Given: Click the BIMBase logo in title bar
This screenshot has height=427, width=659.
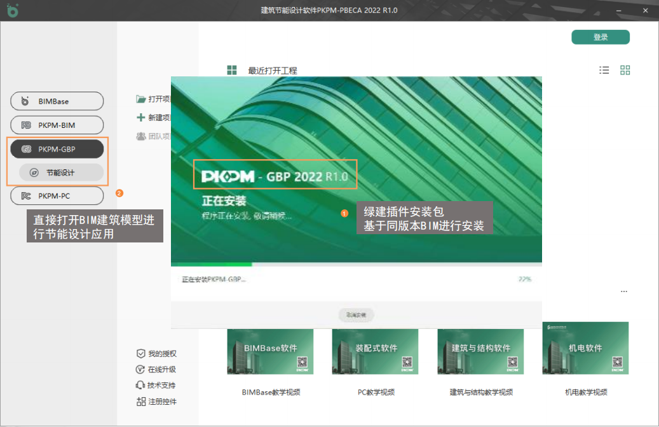Looking at the screenshot, I should click(12, 10).
